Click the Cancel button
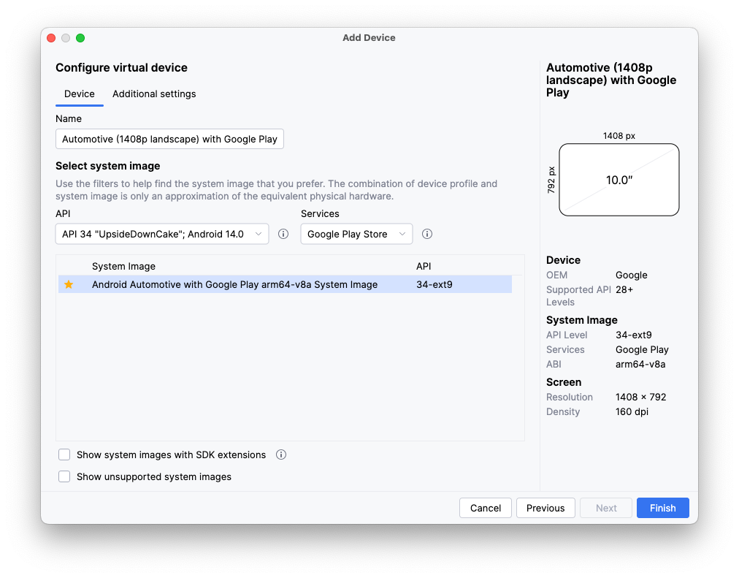739x578 pixels. tap(486, 508)
